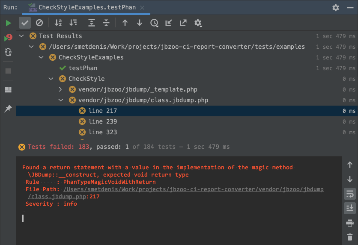Collapse the tests/examples path node
358x245 pixels.
31,47
